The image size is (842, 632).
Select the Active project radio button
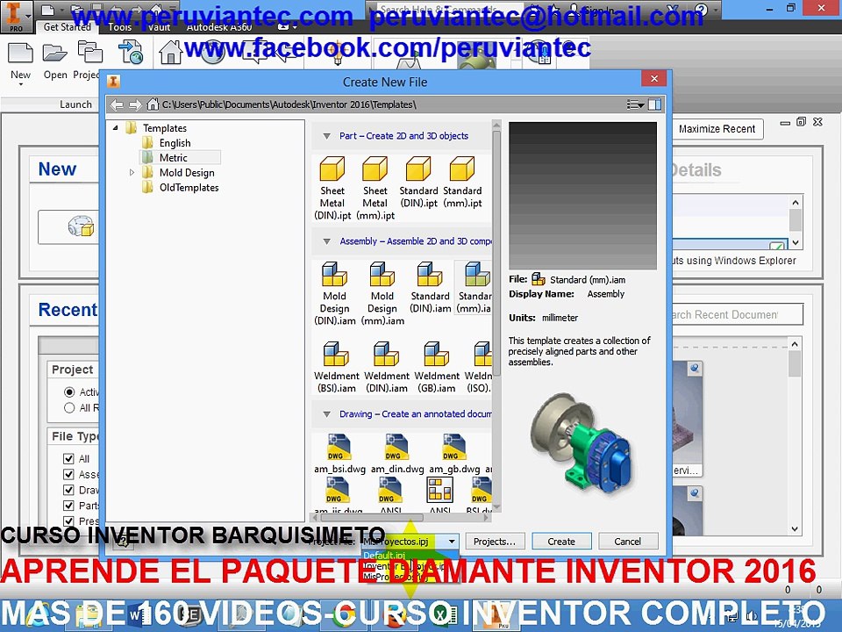click(x=69, y=392)
